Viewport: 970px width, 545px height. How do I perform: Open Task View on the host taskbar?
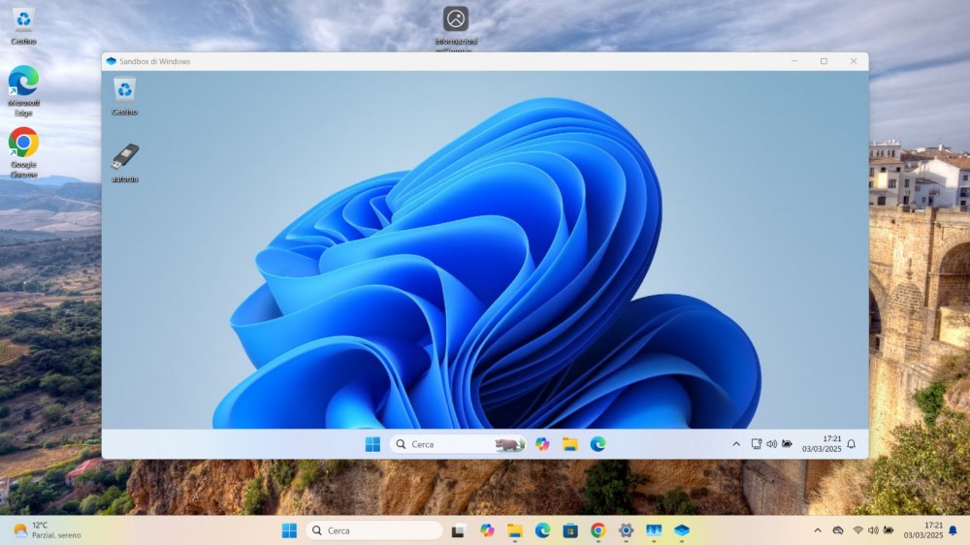tap(458, 530)
